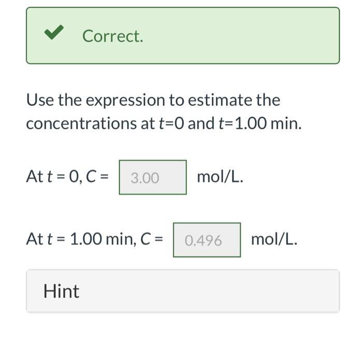Click the "Correct." feedback text
Viewport: 363px width, 338px height.
pos(113,36)
